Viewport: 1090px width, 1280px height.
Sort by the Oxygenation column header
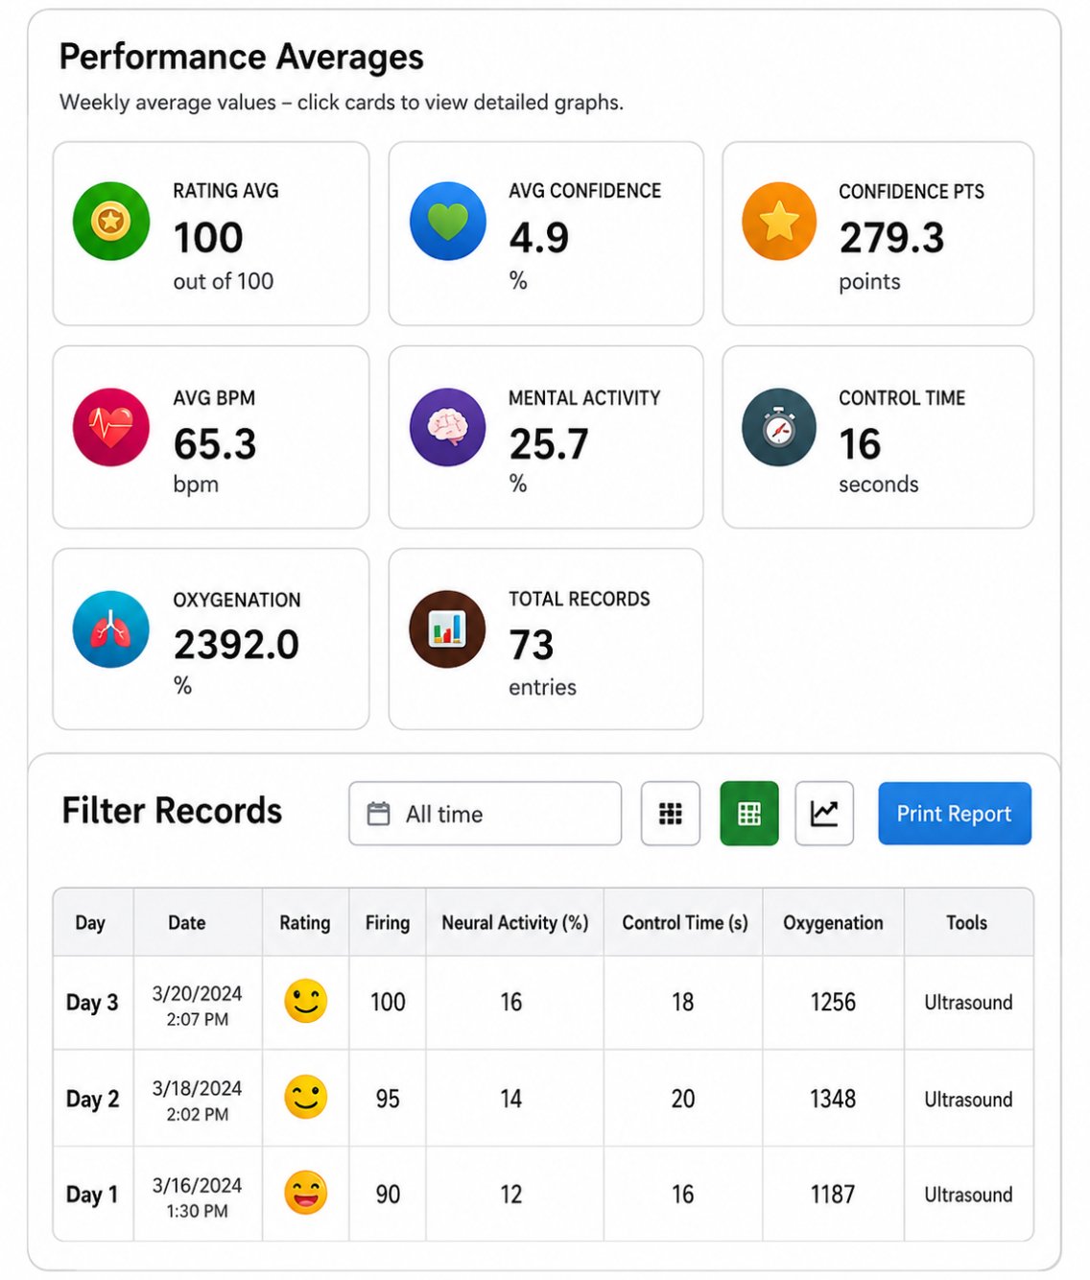(833, 922)
